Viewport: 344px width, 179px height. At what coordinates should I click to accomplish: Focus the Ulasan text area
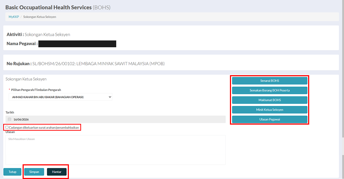[x=116, y=150]
